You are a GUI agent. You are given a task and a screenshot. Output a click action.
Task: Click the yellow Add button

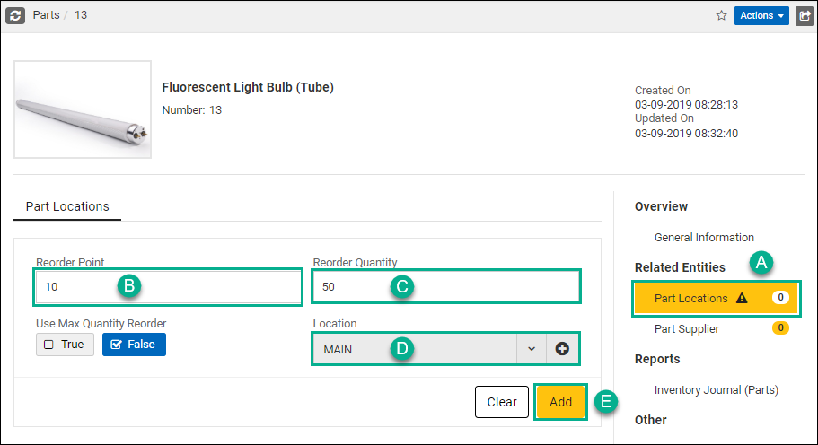[x=560, y=402]
